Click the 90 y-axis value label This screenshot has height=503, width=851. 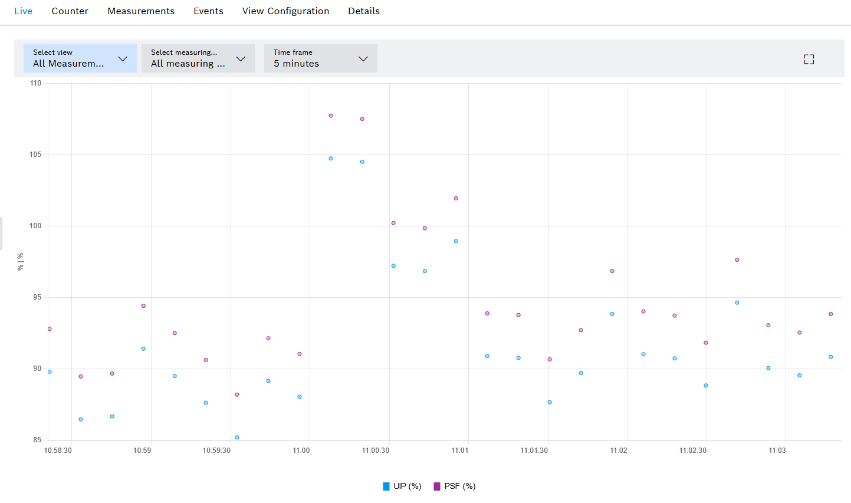[38, 369]
